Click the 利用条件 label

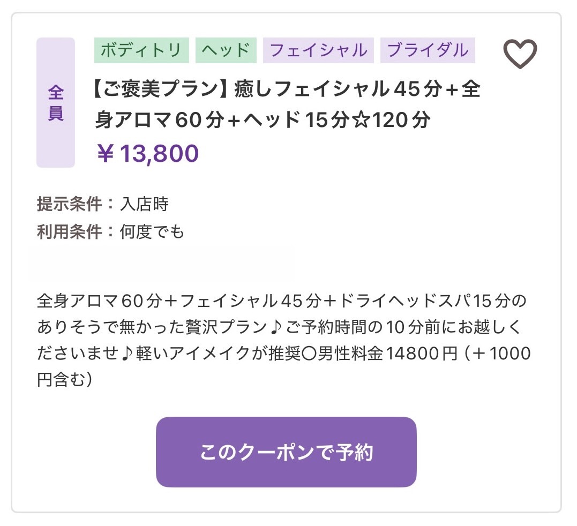coord(69,232)
